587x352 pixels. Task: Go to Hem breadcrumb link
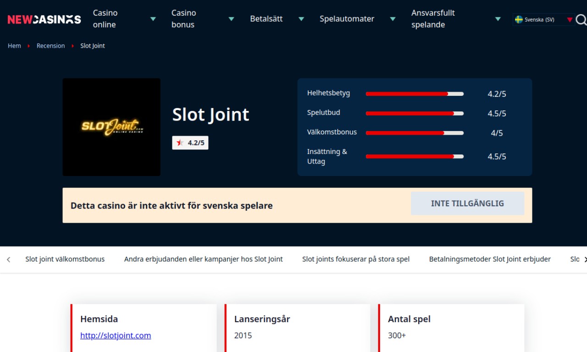(14, 46)
